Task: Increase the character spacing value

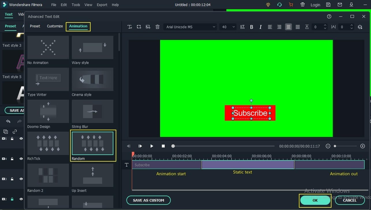Action: (351, 25)
